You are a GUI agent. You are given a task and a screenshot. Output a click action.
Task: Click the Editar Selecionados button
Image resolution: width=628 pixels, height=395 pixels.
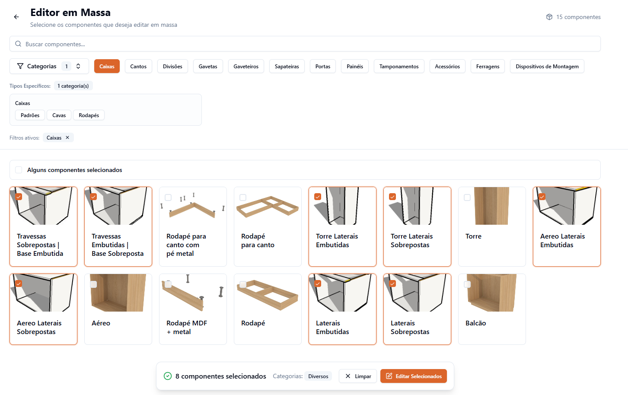(x=414, y=376)
